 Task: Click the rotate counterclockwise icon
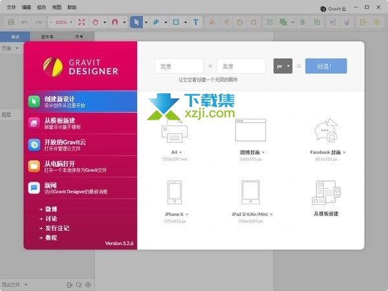tap(240, 22)
